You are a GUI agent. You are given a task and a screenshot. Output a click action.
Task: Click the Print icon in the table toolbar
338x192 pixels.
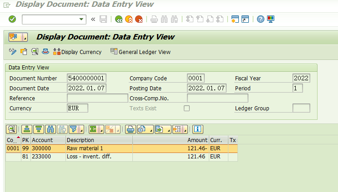tap(131, 129)
